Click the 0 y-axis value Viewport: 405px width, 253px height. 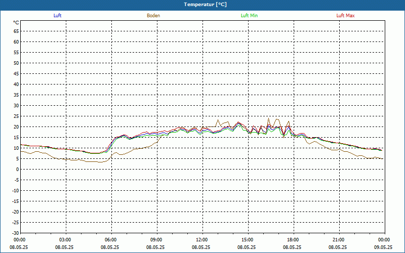[x=18, y=170]
